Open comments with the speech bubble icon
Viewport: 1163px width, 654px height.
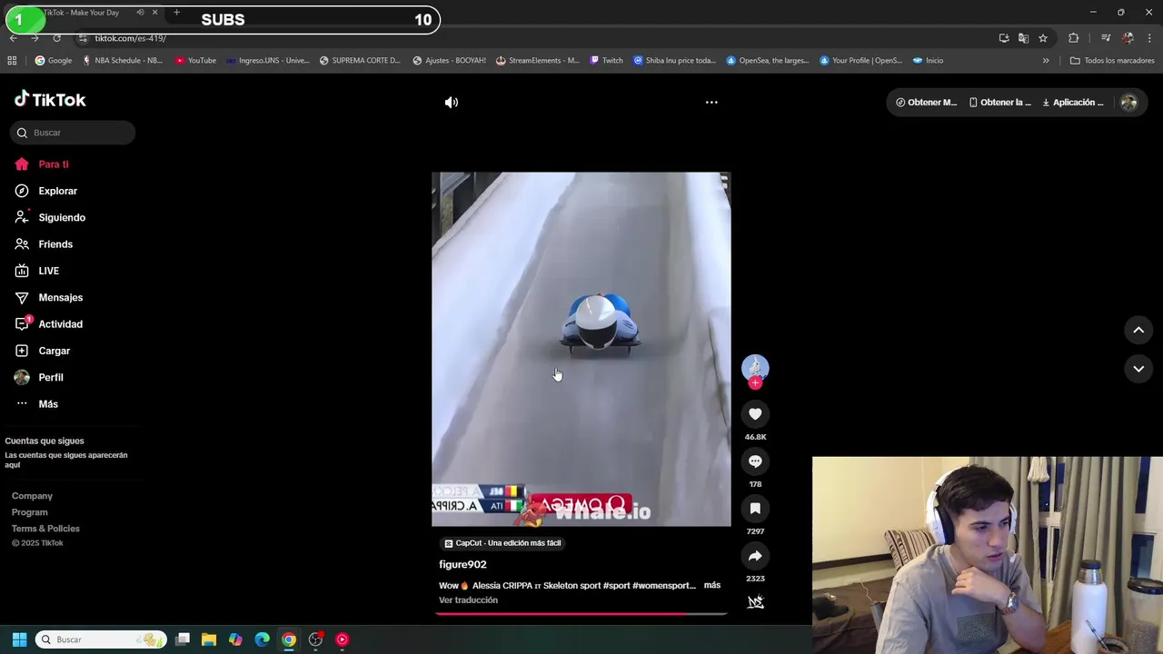click(755, 461)
